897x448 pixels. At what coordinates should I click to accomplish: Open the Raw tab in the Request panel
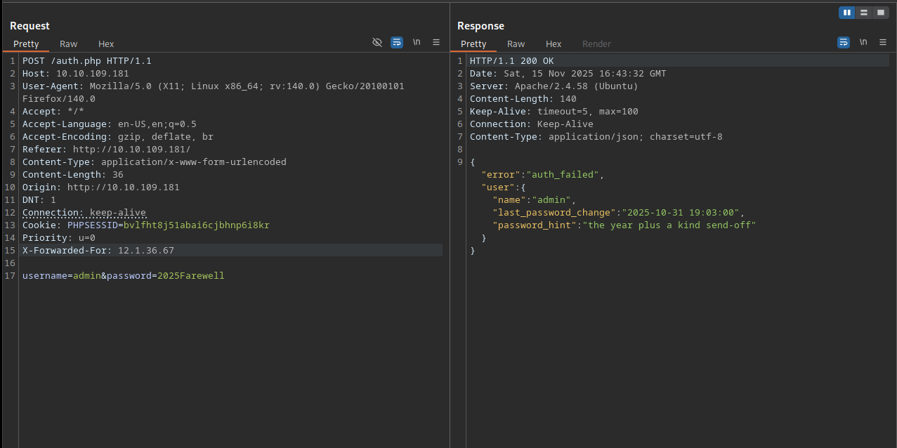[69, 44]
